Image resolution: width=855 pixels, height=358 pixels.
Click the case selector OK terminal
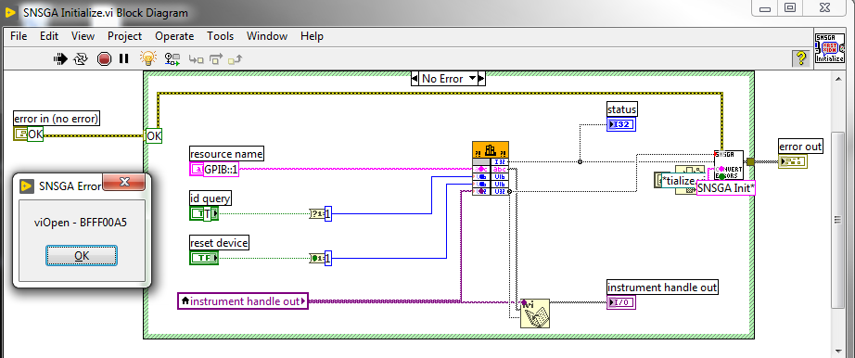pos(154,136)
